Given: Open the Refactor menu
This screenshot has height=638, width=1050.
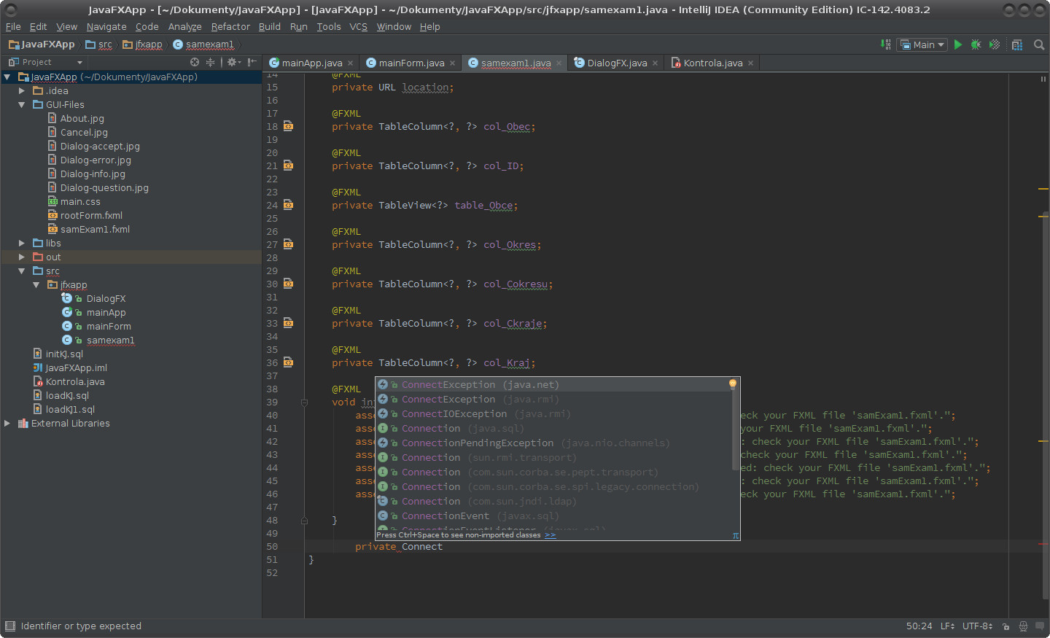Looking at the screenshot, I should pos(230,26).
